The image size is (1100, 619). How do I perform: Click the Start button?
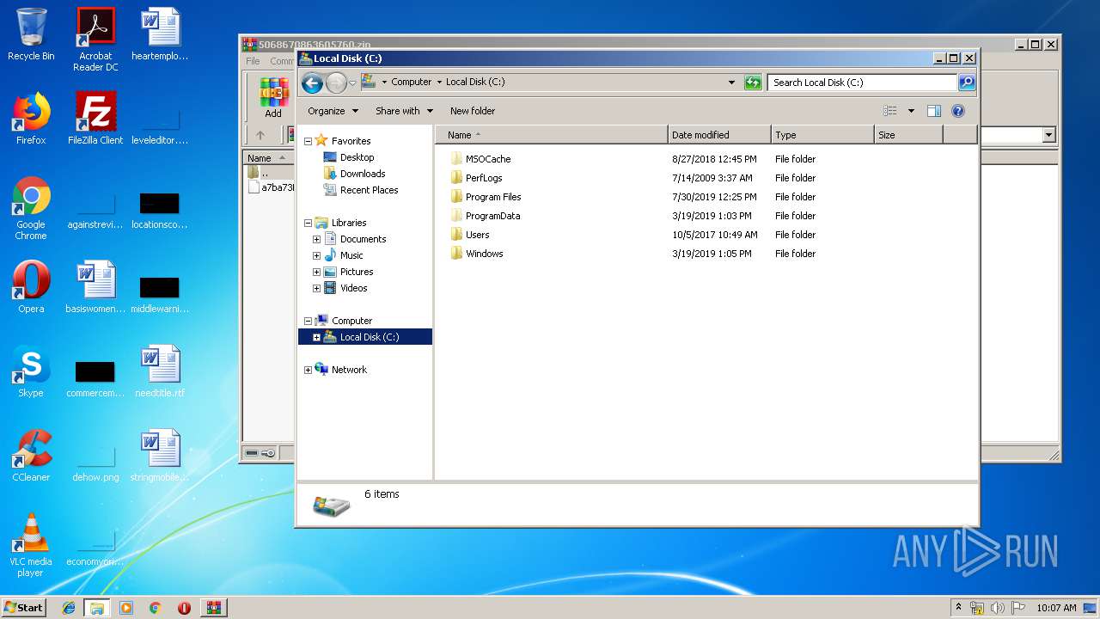coord(24,608)
